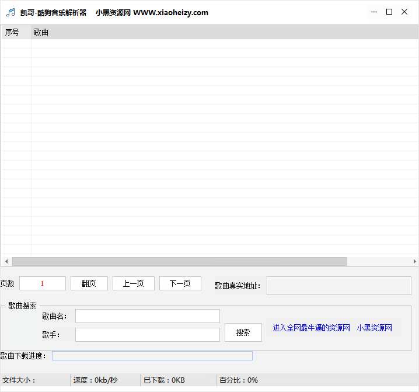Open the 小黑资源网 link
This screenshot has width=419, height=392.
375,328
